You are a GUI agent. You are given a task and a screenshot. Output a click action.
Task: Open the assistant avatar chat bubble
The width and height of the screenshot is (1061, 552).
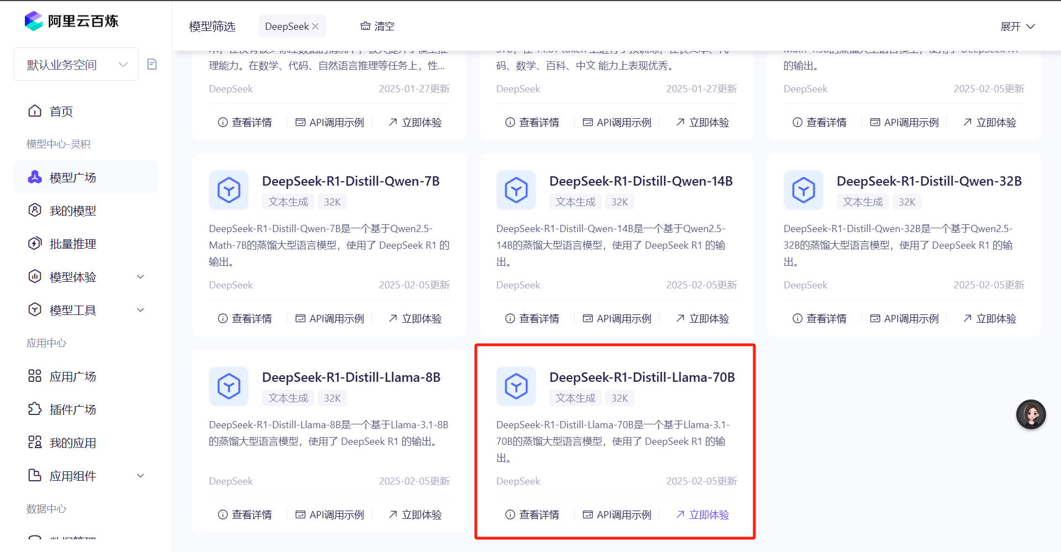(1031, 414)
